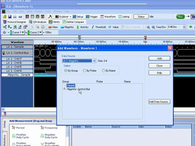Click the dialog's Help button

[x=159, y=73]
